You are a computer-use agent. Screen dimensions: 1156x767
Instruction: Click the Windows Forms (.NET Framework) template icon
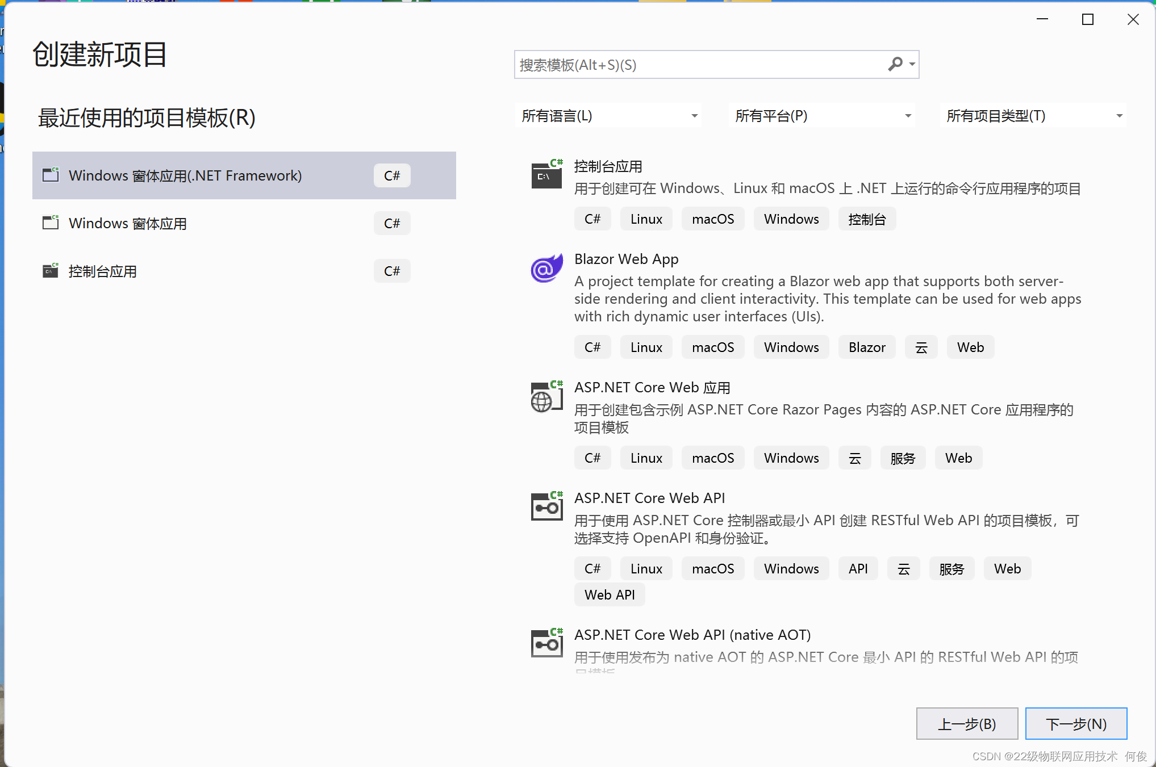[x=51, y=174]
